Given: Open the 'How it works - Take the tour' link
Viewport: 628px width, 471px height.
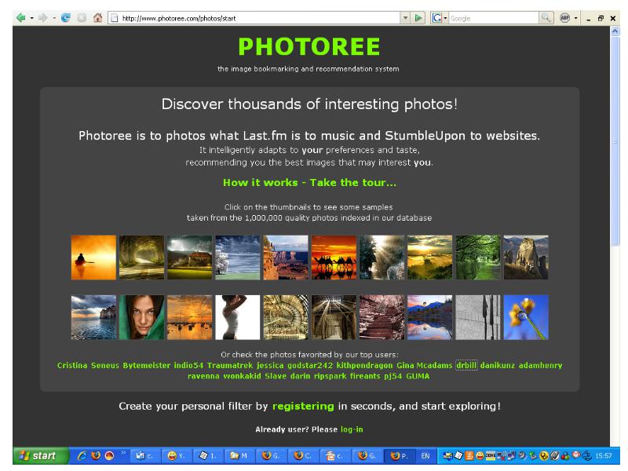Looking at the screenshot, I should click(309, 183).
